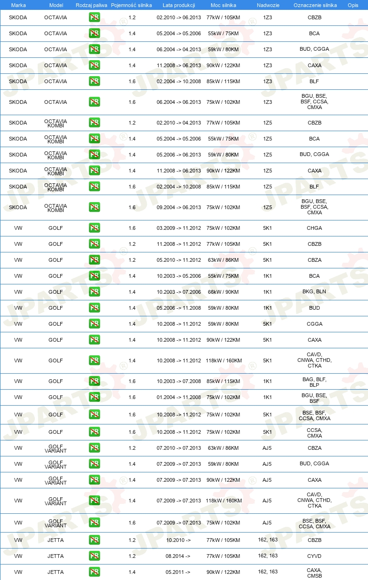Click the Oznaczenie silnika column header
The height and width of the screenshot is (580, 368).
315,5
